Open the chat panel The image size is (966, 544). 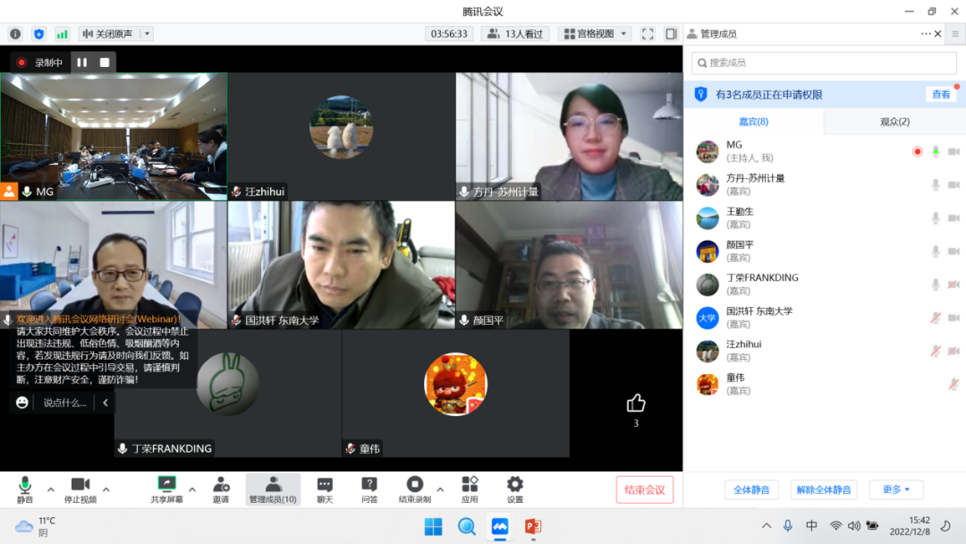324,489
